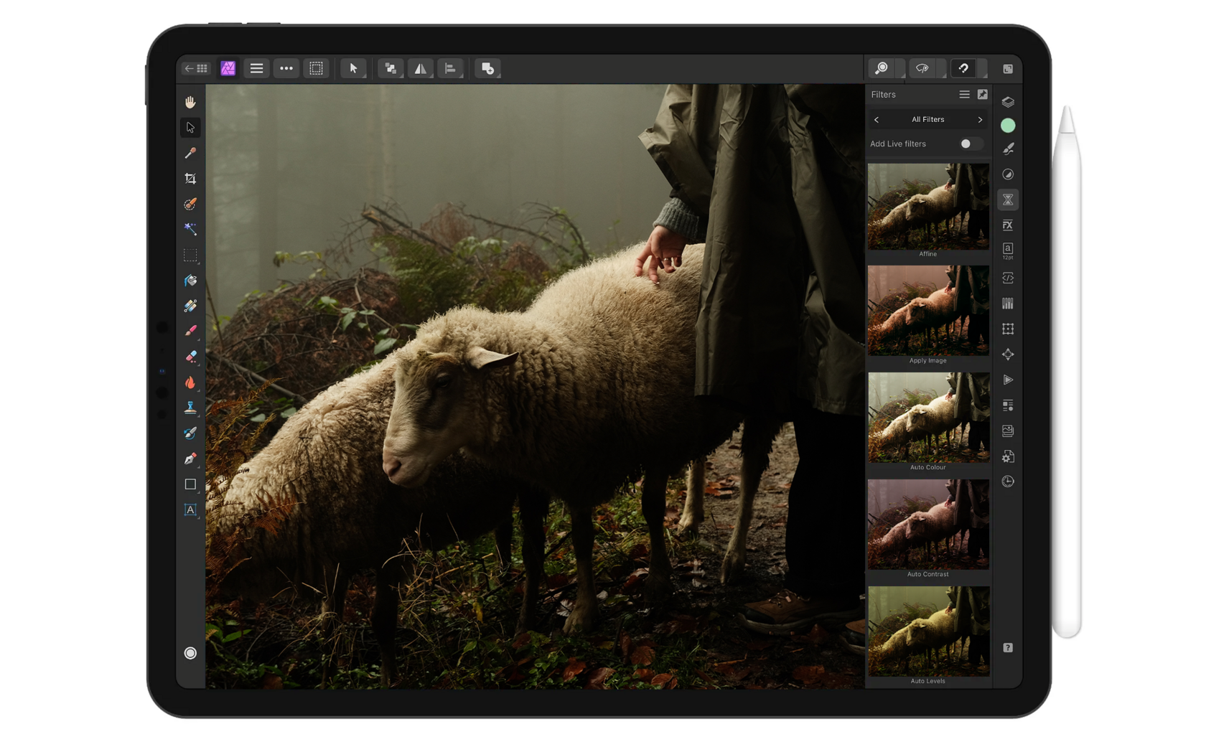1206x747 pixels.
Task: Open the three-dots more options menu
Action: click(286, 69)
